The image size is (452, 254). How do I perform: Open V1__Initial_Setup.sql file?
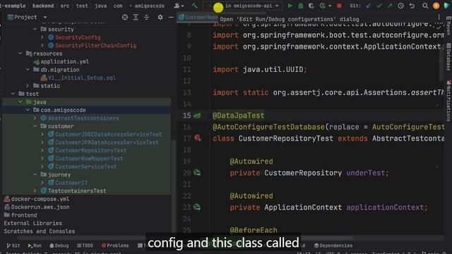(82, 78)
